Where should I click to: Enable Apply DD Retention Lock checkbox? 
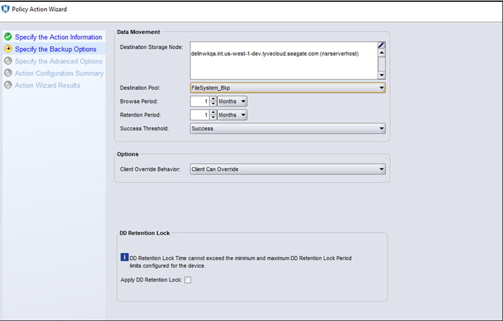click(188, 280)
